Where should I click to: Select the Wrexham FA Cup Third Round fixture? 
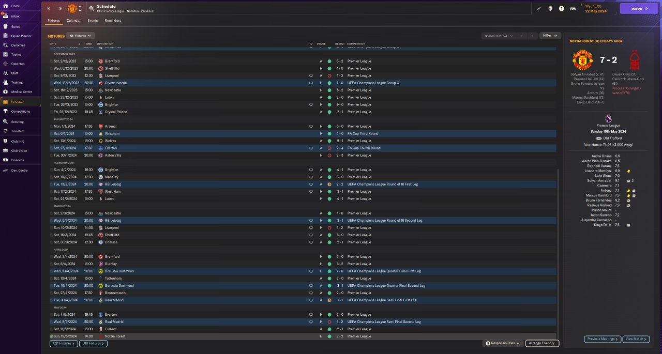point(303,134)
